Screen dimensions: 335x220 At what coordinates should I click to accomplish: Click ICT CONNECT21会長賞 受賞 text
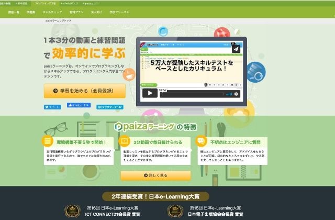tap(113, 214)
